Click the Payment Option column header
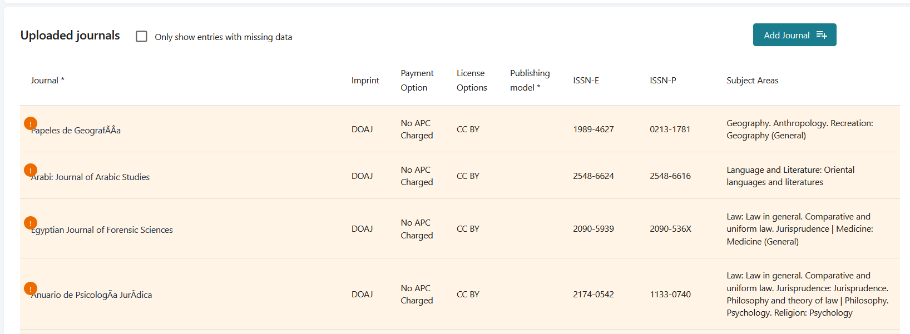 pyautogui.click(x=417, y=81)
